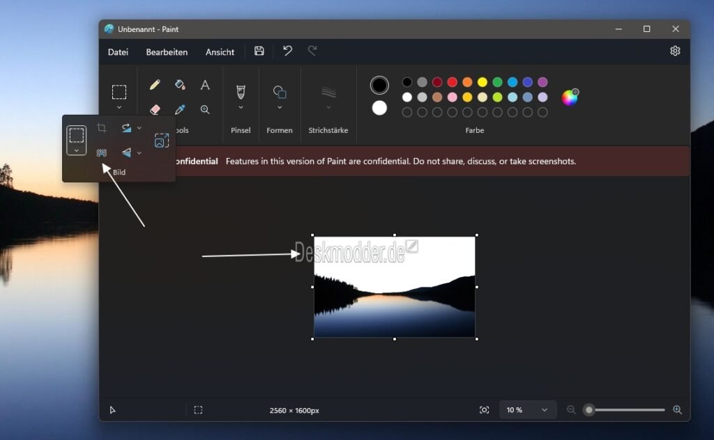Select the Text tool
The width and height of the screenshot is (714, 440).
tap(205, 85)
